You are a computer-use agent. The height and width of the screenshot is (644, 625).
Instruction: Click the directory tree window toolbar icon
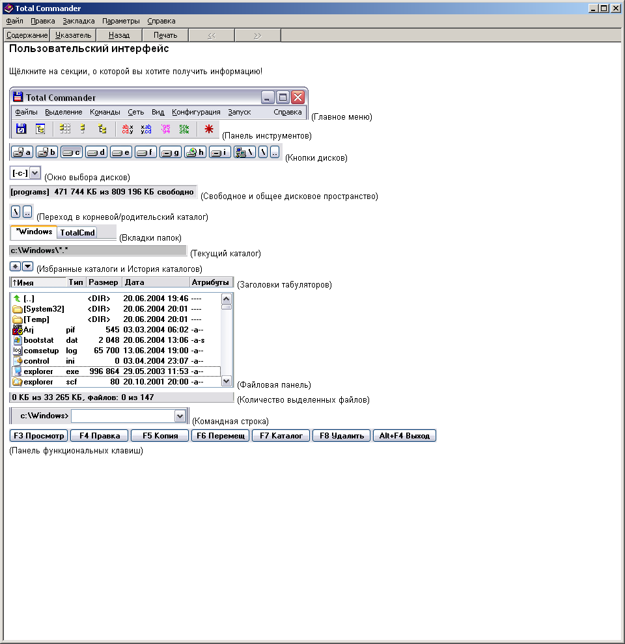[40, 129]
